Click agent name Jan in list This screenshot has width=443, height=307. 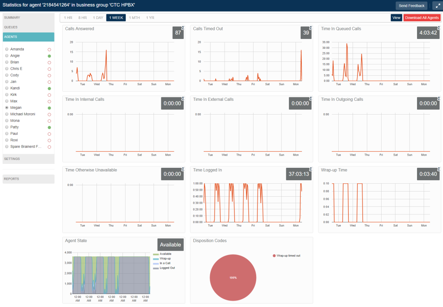pos(13,82)
